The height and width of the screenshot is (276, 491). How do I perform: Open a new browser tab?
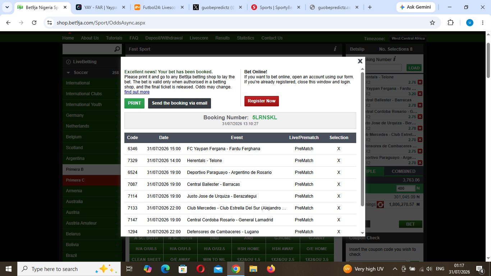(370, 7)
